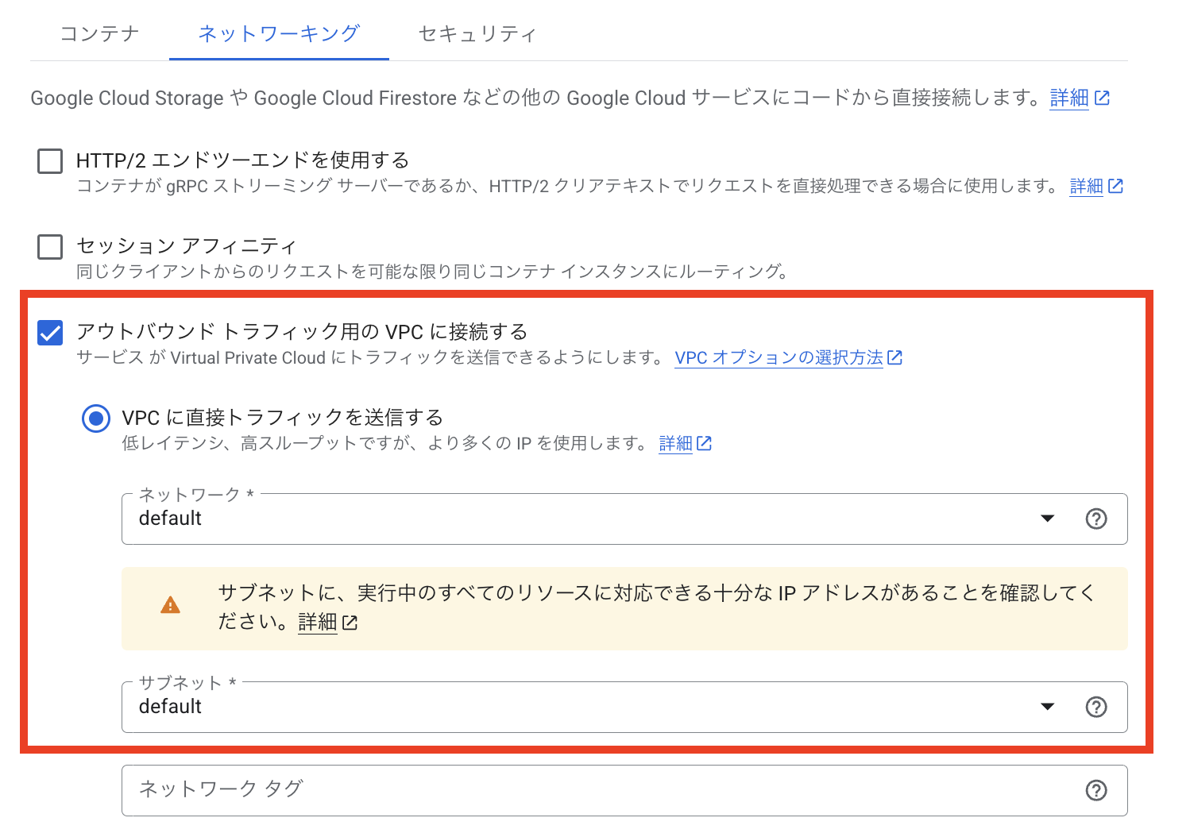1190x837 pixels.
Task: Click external link icon beside VPC オプションの選択方法
Action: coord(895,357)
